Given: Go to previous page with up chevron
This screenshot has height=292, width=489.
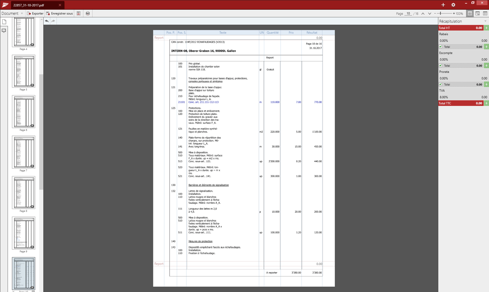Looking at the screenshot, I should pos(423,14).
